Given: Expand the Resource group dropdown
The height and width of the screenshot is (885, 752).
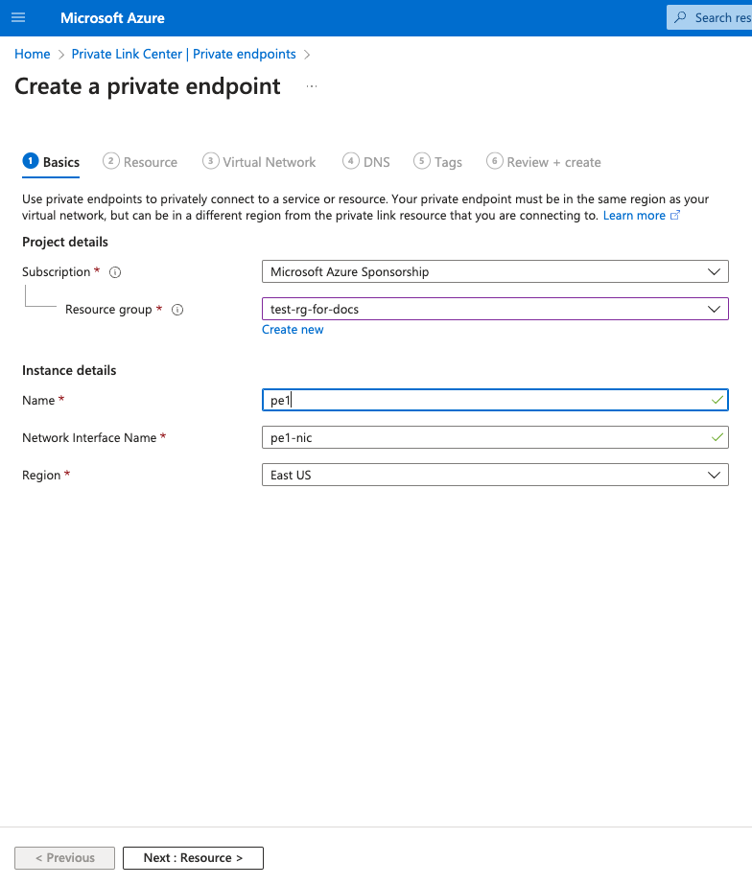Looking at the screenshot, I should pos(714,309).
